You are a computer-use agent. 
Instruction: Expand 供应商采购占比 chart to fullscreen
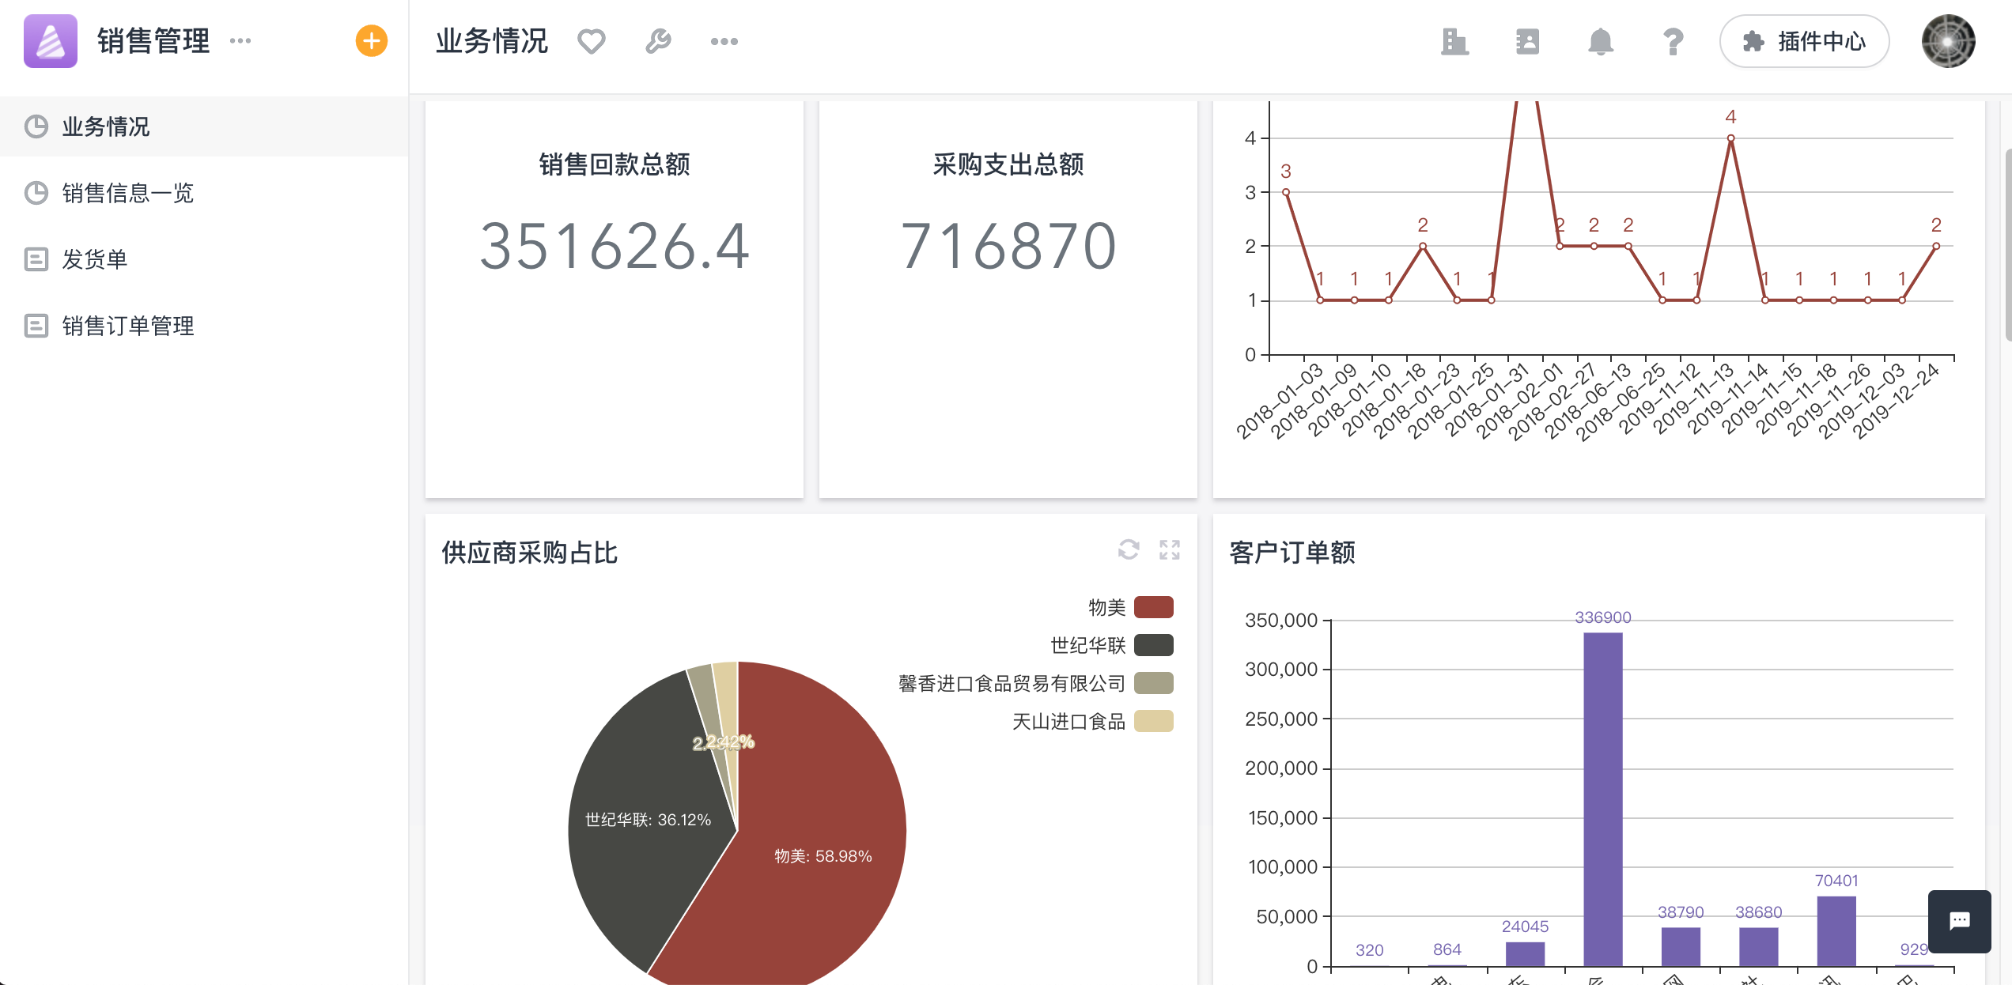[1170, 549]
